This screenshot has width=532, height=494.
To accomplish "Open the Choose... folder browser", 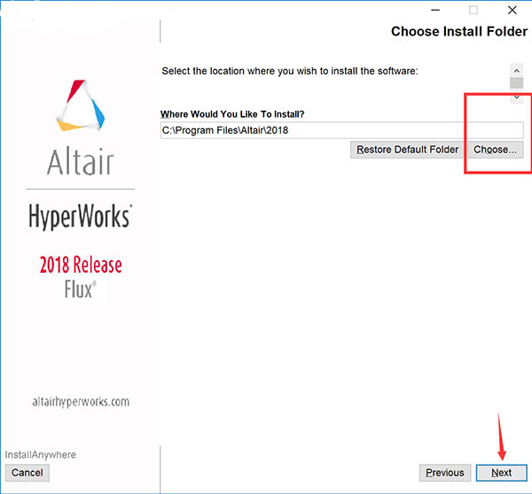I will click(495, 150).
